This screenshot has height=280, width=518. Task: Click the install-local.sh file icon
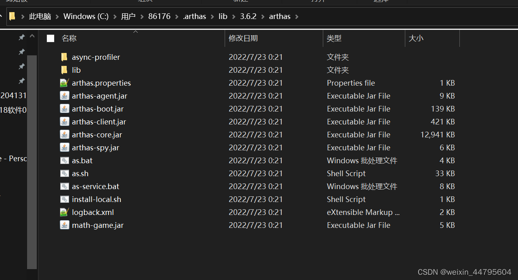tap(64, 199)
